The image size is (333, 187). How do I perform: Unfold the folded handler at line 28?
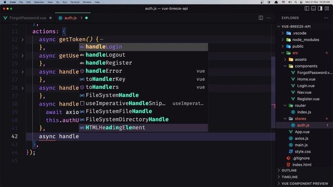click(22, 88)
